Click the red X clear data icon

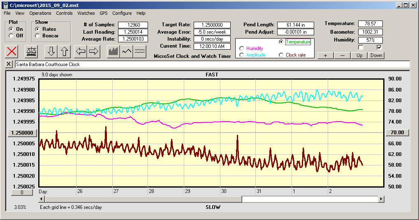point(12,51)
